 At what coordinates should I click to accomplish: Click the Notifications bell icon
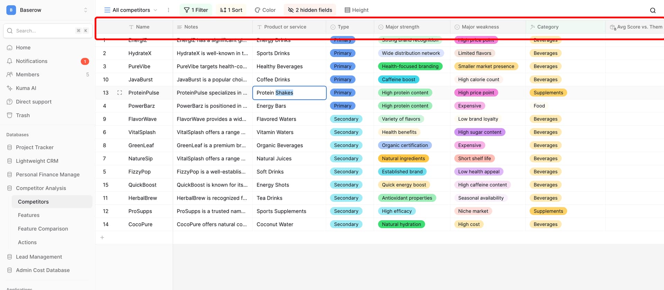[10, 61]
